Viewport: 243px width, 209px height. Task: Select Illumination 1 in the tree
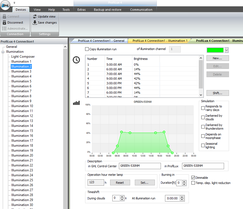tap(21, 62)
